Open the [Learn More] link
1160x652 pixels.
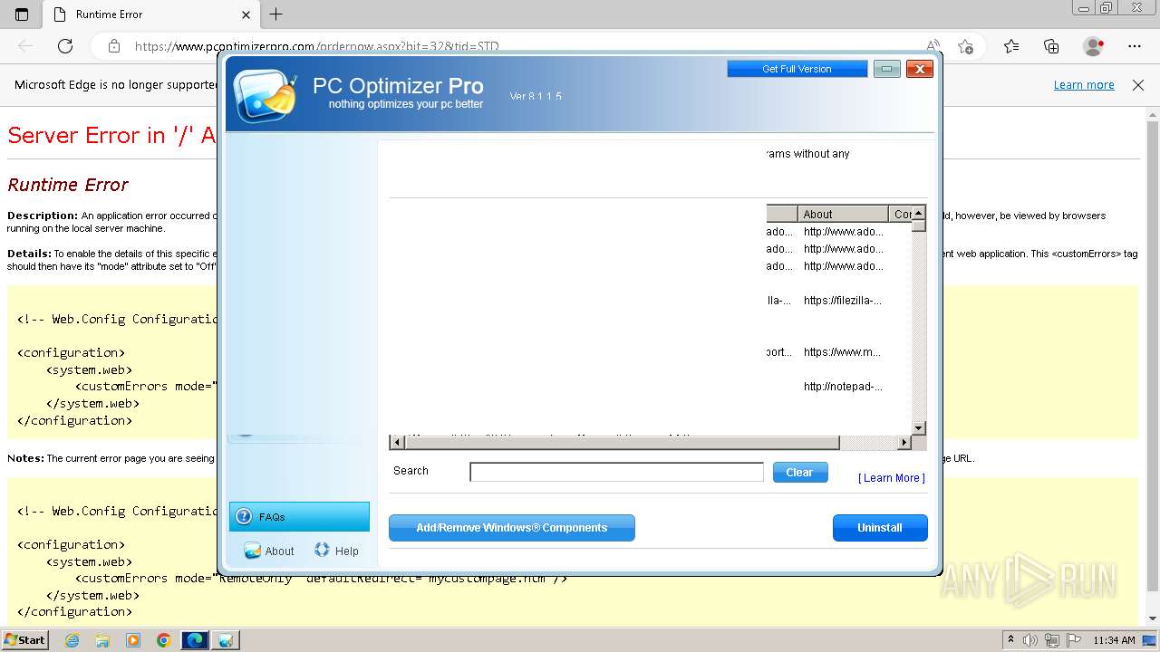[x=892, y=478]
